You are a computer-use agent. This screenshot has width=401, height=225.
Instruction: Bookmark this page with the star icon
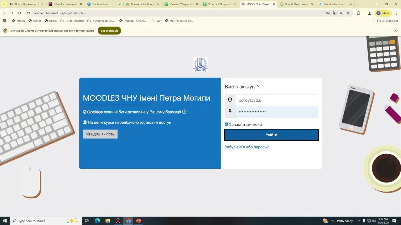[348, 13]
